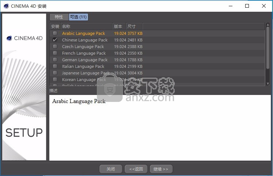This screenshot has height=176, width=273.
Task: Enable the Arabic Language Pack checkbox
Action: click(55, 33)
